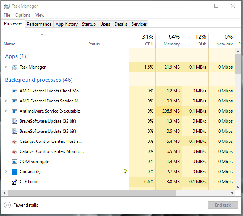Click Catalyst Control Center Host icon
243x216 pixels.
[14, 141]
